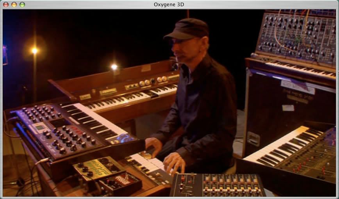Click the metal latch on the flight case
The image size is (339, 199).
click(x=253, y=139)
